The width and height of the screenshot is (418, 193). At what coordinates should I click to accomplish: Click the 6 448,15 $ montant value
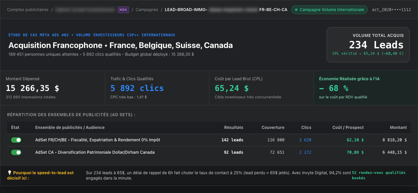click(395, 152)
